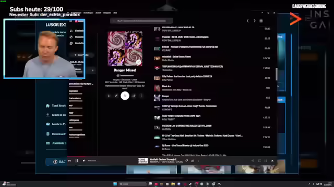Open the Lieblingsrap playlist in the sidebar
This screenshot has height=187, width=334.
click(x=76, y=121)
